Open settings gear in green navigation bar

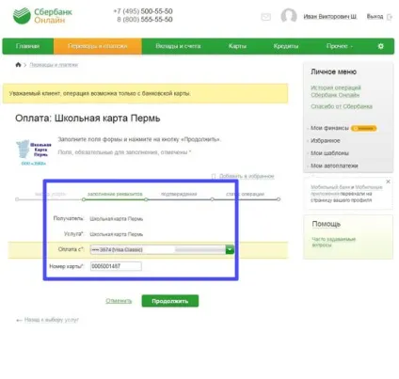click(x=380, y=46)
